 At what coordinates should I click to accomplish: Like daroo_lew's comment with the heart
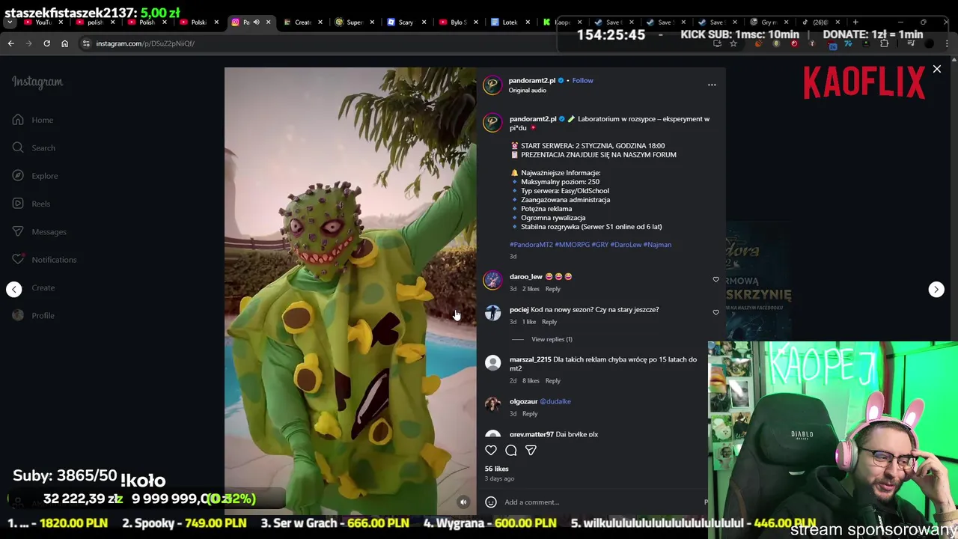716,279
